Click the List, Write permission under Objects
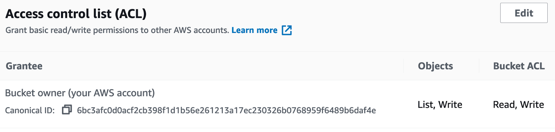 440,105
